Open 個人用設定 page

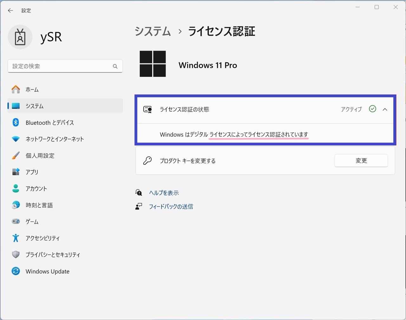point(65,155)
